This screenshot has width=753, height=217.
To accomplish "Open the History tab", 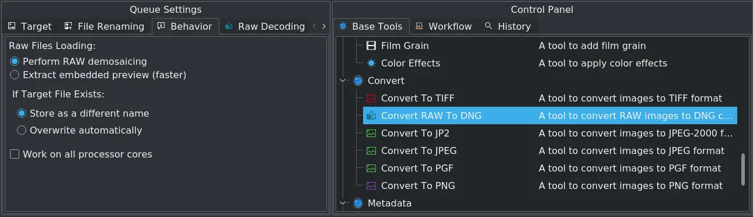I will coord(507,26).
